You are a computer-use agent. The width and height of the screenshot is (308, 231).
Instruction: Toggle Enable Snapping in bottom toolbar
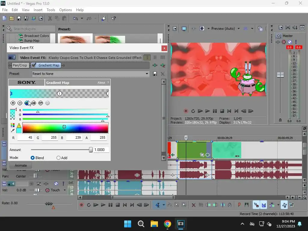coord(256,205)
